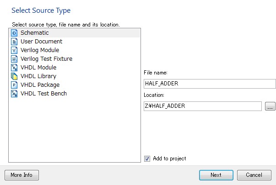276x185 pixels.
Task: Toggle the Add to project checkbox
Action: [x=147, y=159]
